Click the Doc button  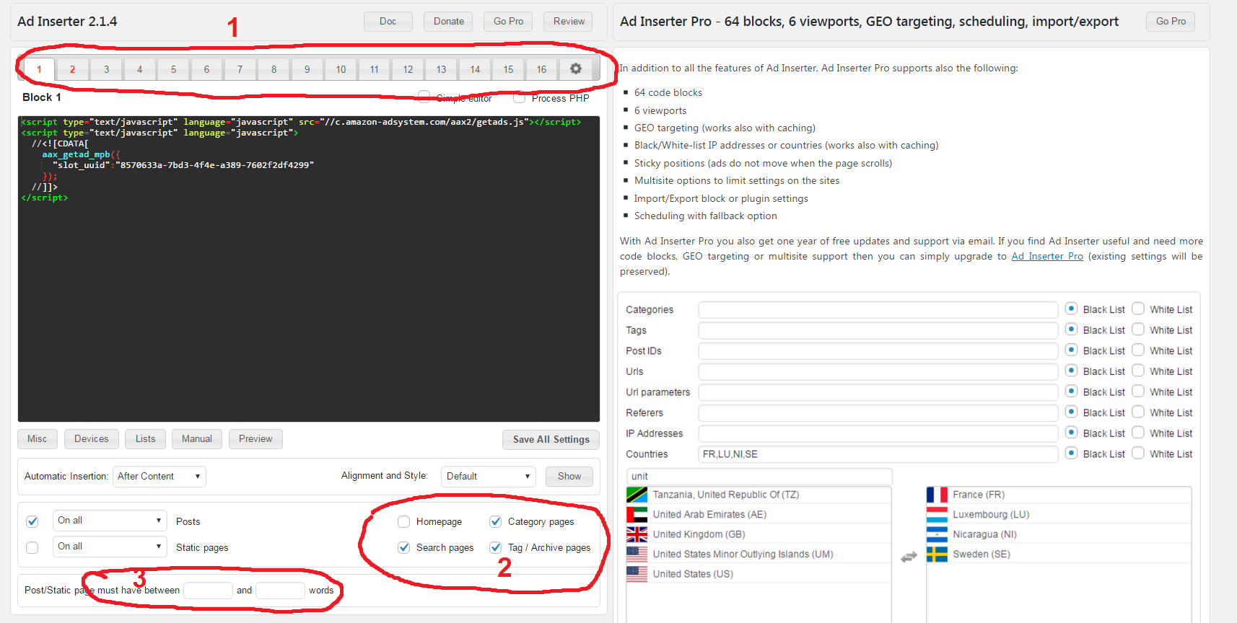point(388,22)
